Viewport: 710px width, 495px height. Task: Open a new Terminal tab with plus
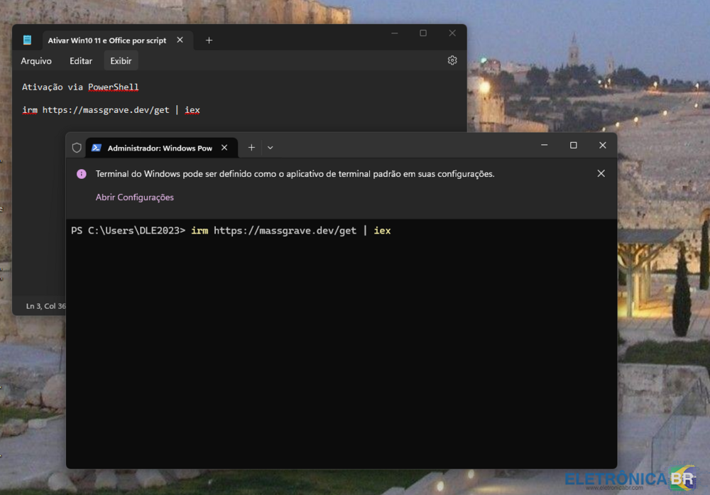[251, 148]
